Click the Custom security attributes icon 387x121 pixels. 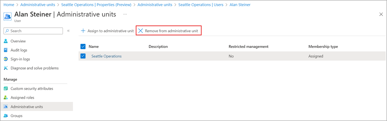coord(6,88)
